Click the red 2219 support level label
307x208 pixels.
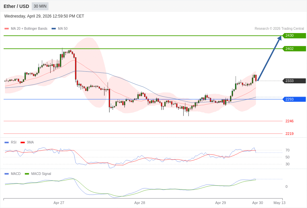pos(289,134)
